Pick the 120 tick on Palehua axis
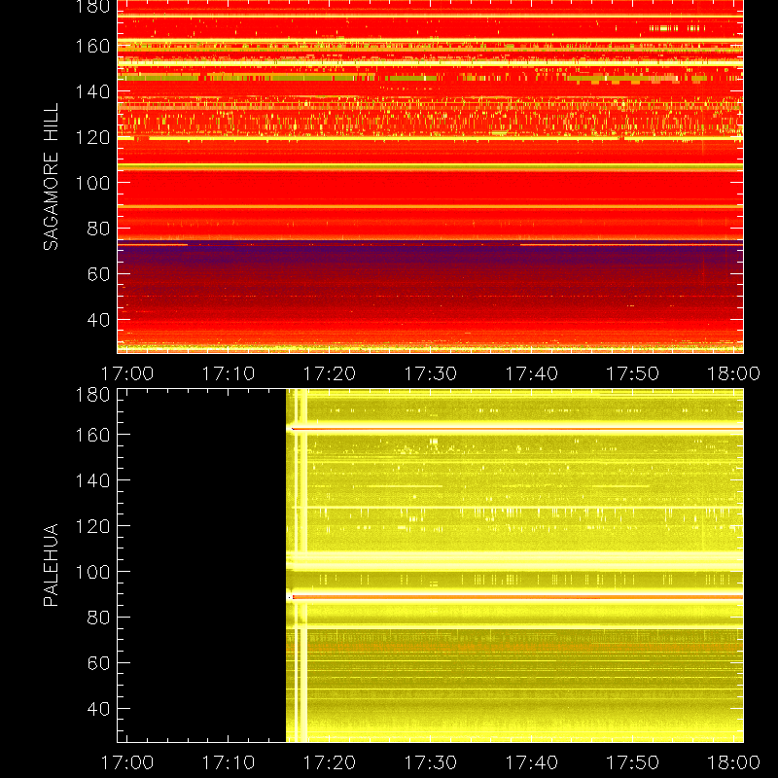 click(x=92, y=526)
